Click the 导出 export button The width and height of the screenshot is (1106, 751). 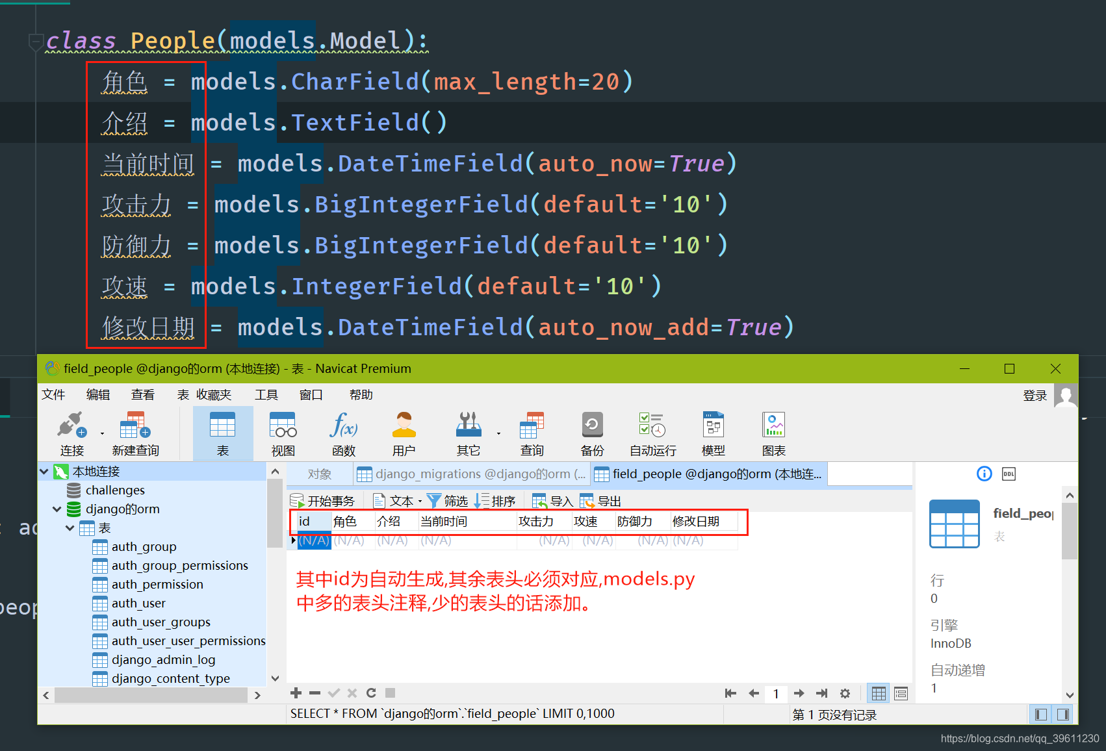click(x=600, y=501)
